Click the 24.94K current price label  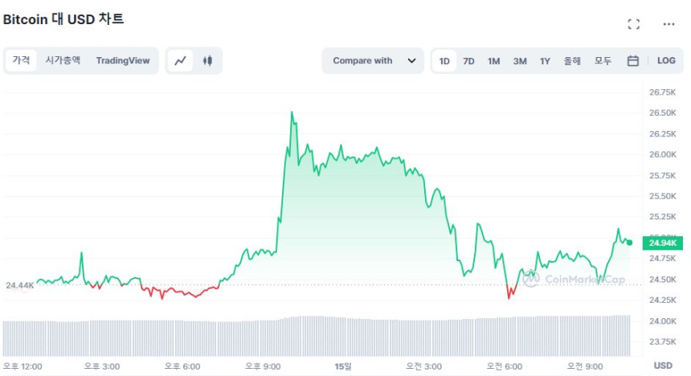point(663,243)
